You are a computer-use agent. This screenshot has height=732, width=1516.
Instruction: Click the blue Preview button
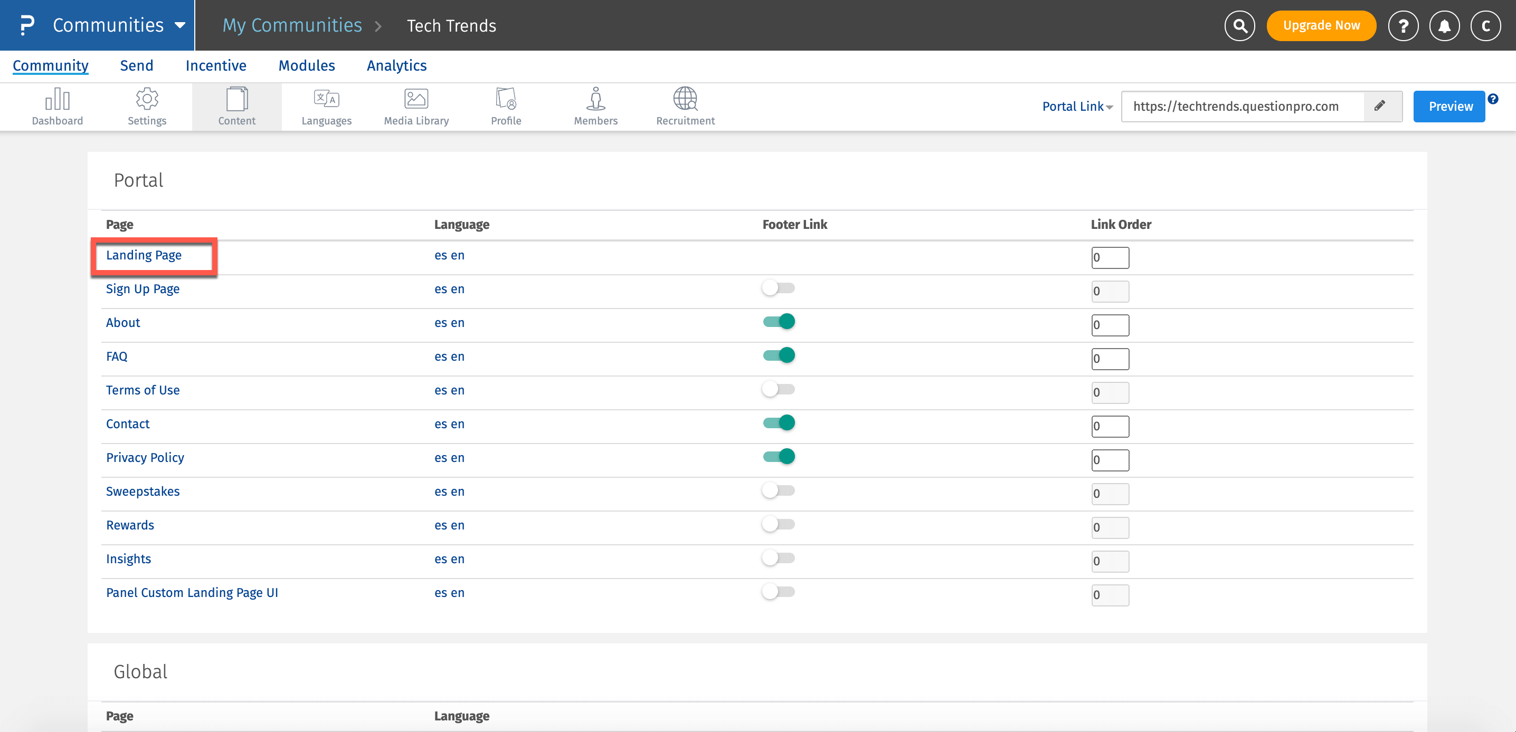pyautogui.click(x=1449, y=107)
